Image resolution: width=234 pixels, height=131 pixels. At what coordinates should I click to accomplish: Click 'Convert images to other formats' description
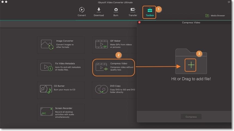[65, 46]
